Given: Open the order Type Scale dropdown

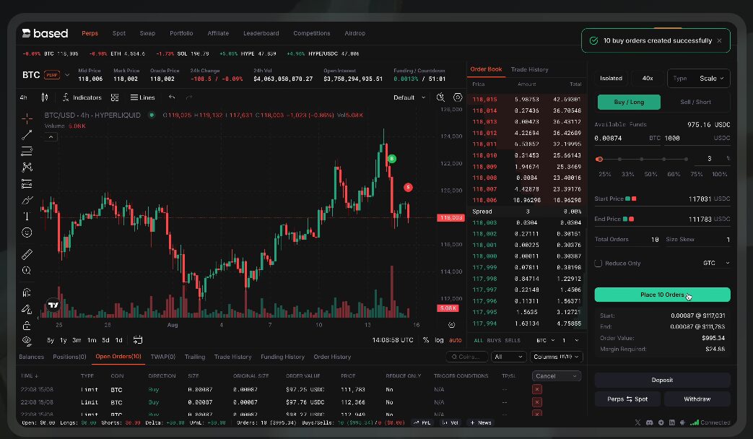Looking at the screenshot, I should point(699,78).
